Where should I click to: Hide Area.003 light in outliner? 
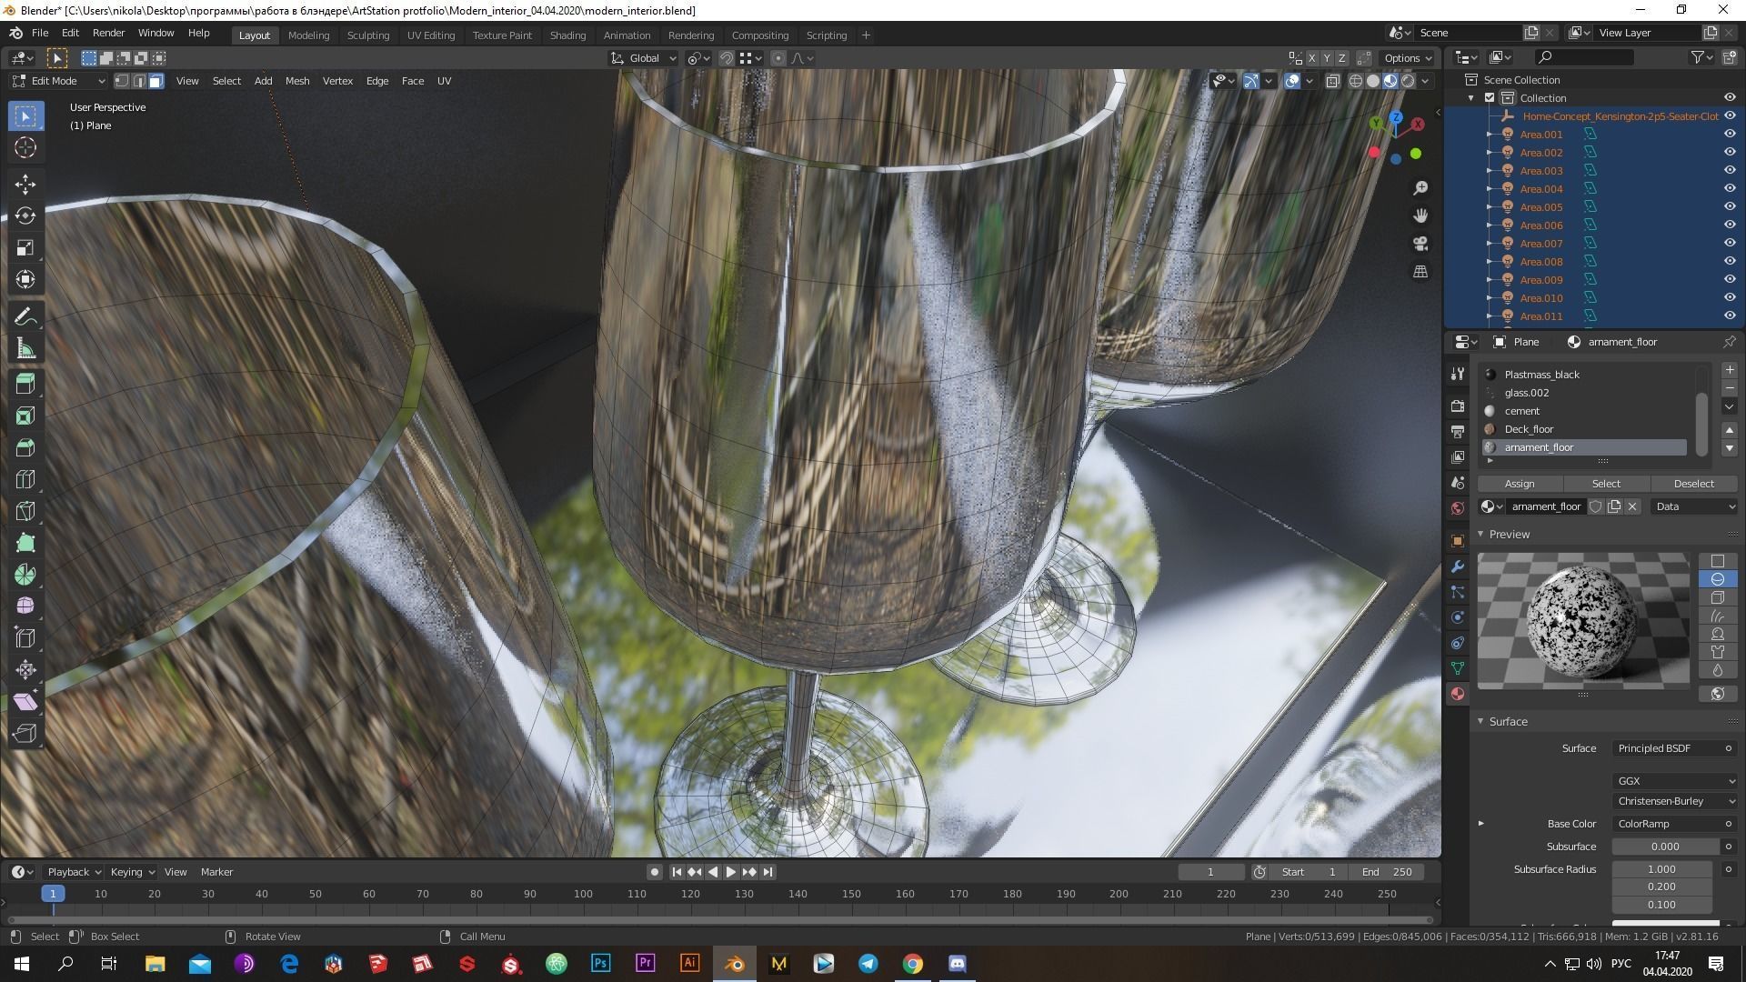pyautogui.click(x=1730, y=170)
